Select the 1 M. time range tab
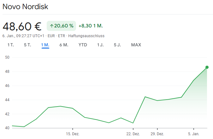The width and height of the screenshot is (213, 139). pos(45,45)
